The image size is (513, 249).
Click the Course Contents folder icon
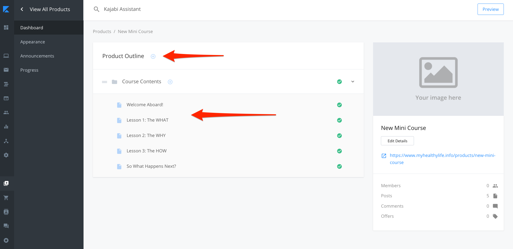tap(115, 82)
